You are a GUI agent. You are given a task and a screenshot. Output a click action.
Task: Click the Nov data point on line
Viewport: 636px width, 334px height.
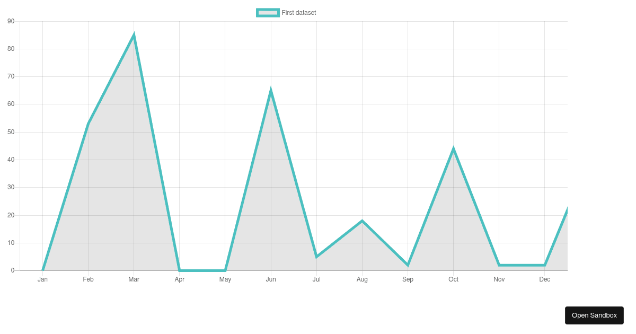click(x=499, y=265)
